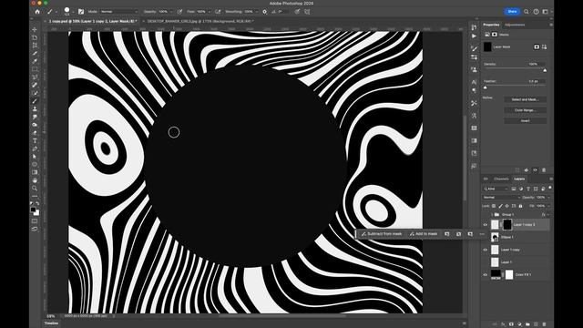Create new group folder icon
Screen dimensions: 583x328
point(527,324)
